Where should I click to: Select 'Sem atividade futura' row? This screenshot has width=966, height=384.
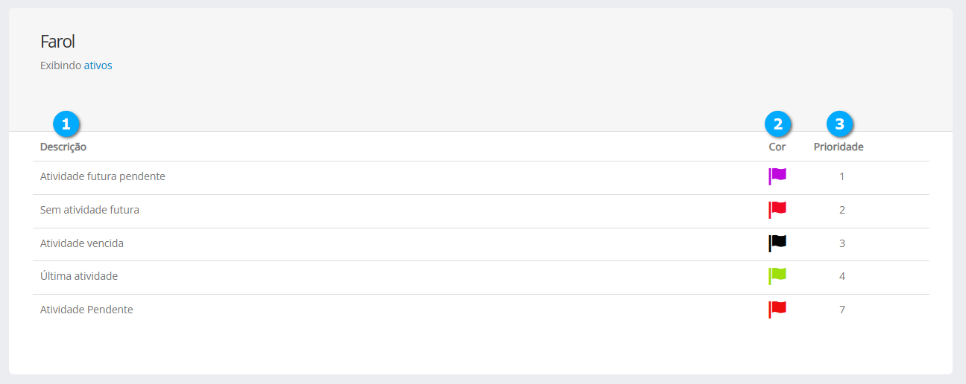coord(89,210)
